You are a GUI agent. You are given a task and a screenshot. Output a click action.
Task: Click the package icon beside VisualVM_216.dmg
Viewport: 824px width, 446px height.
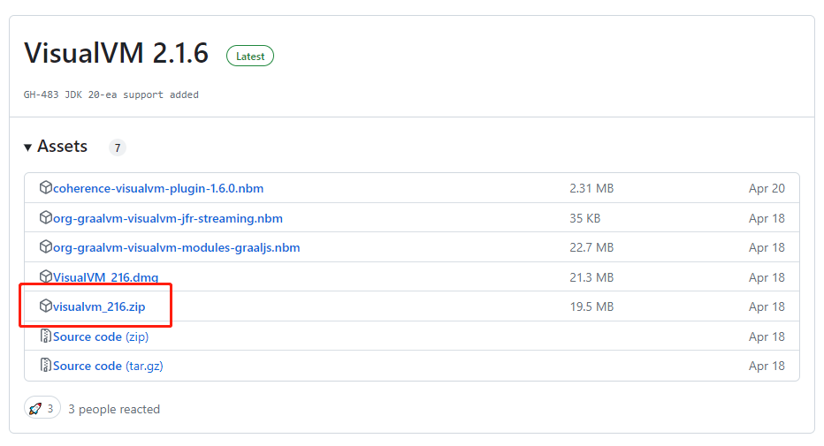46,276
